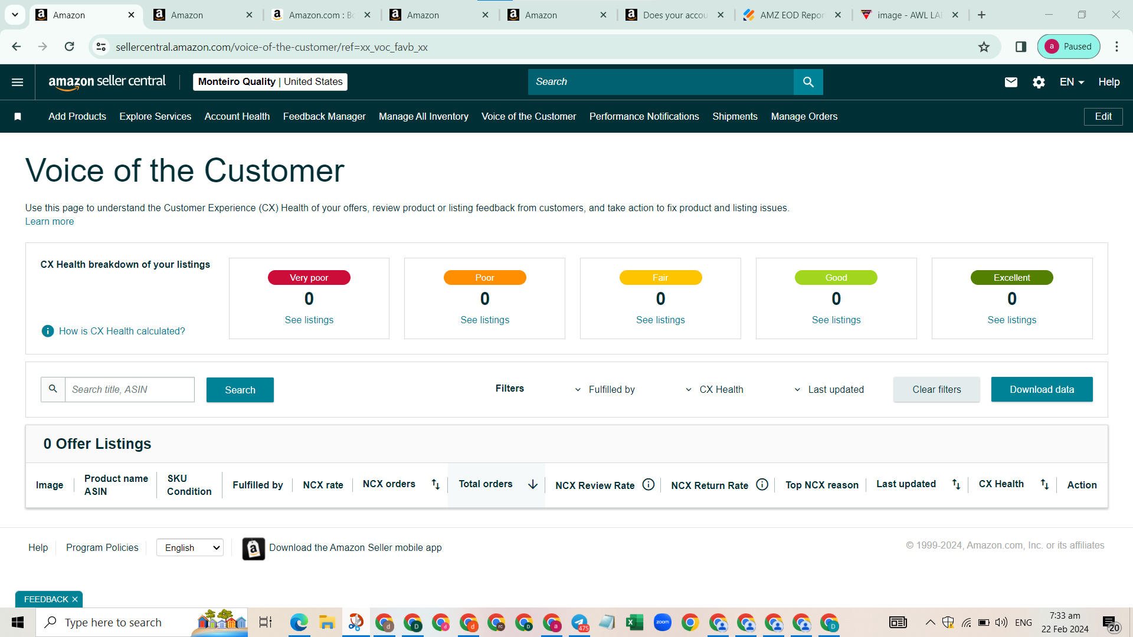Open Excel from the taskbar
The height and width of the screenshot is (637, 1133).
pos(634,622)
